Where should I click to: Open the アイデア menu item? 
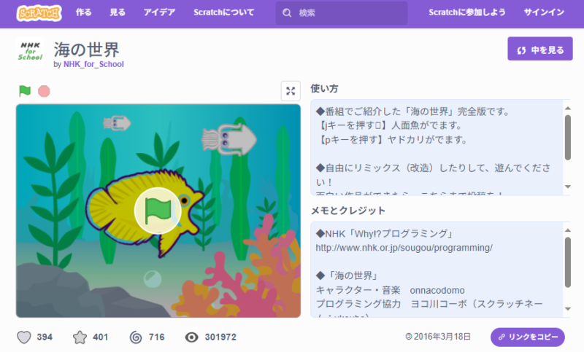[159, 12]
